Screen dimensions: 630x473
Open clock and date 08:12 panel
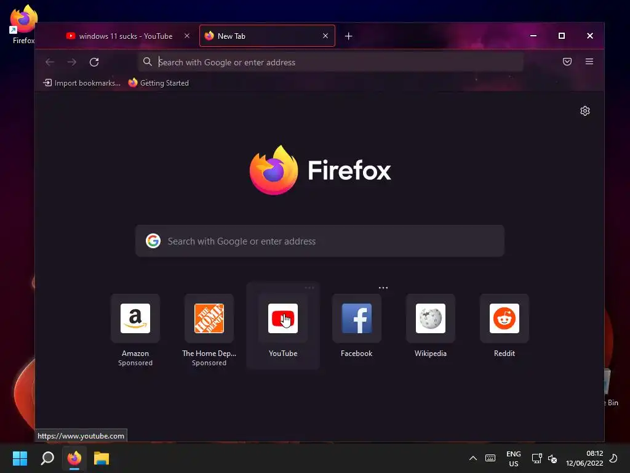pyautogui.click(x=584, y=458)
